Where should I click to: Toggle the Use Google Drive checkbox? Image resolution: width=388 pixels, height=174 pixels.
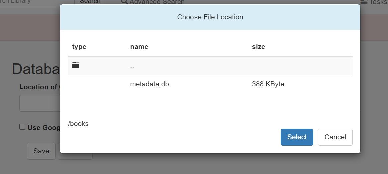[22, 127]
